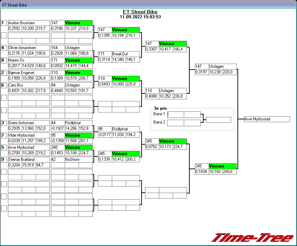This screenshot has width=297, height=246.
Task: Click seed number 9 box
Action: click(4, 160)
